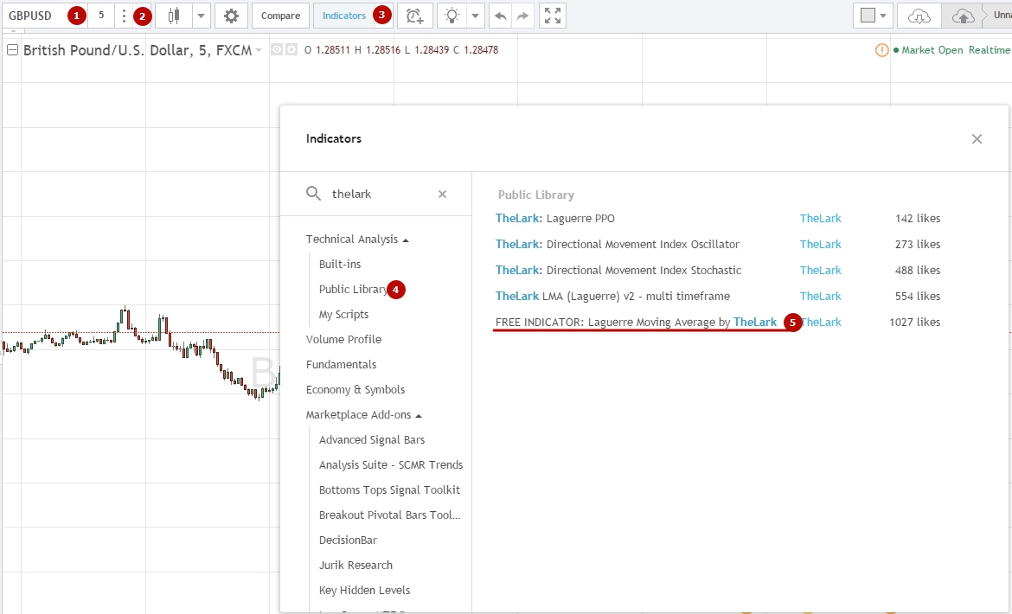Open Volume Profile category
This screenshot has height=614, width=1012.
[x=343, y=339]
